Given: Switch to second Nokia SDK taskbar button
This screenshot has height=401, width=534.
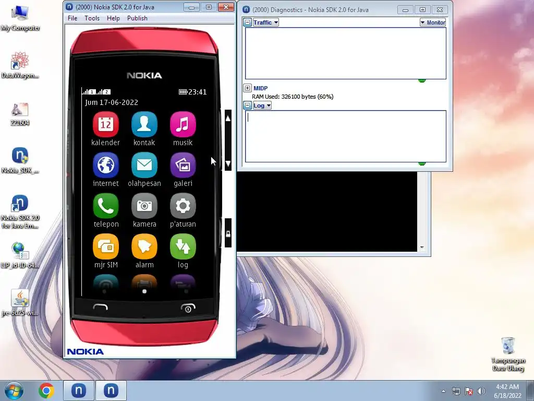Looking at the screenshot, I should point(111,391).
